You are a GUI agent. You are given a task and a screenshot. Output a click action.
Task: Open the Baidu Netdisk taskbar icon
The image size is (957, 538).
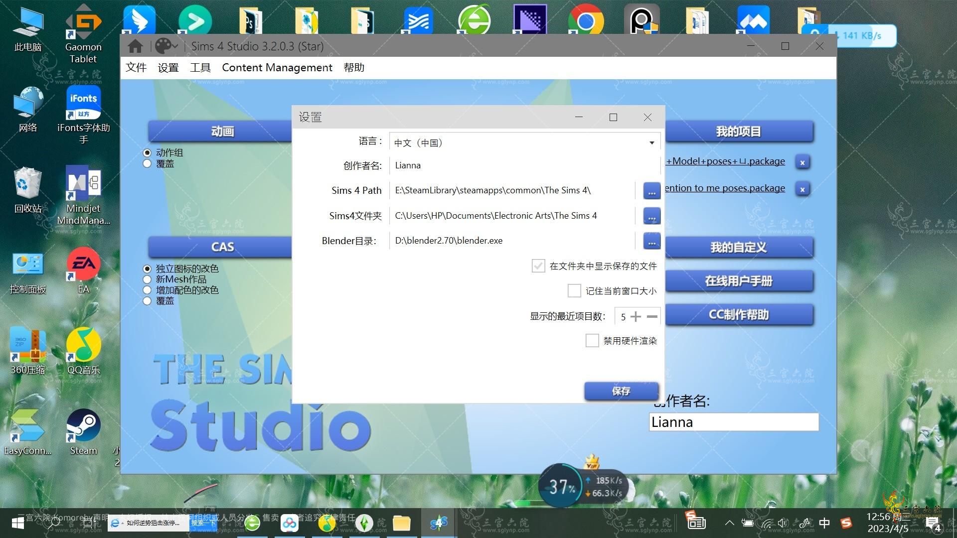click(289, 523)
